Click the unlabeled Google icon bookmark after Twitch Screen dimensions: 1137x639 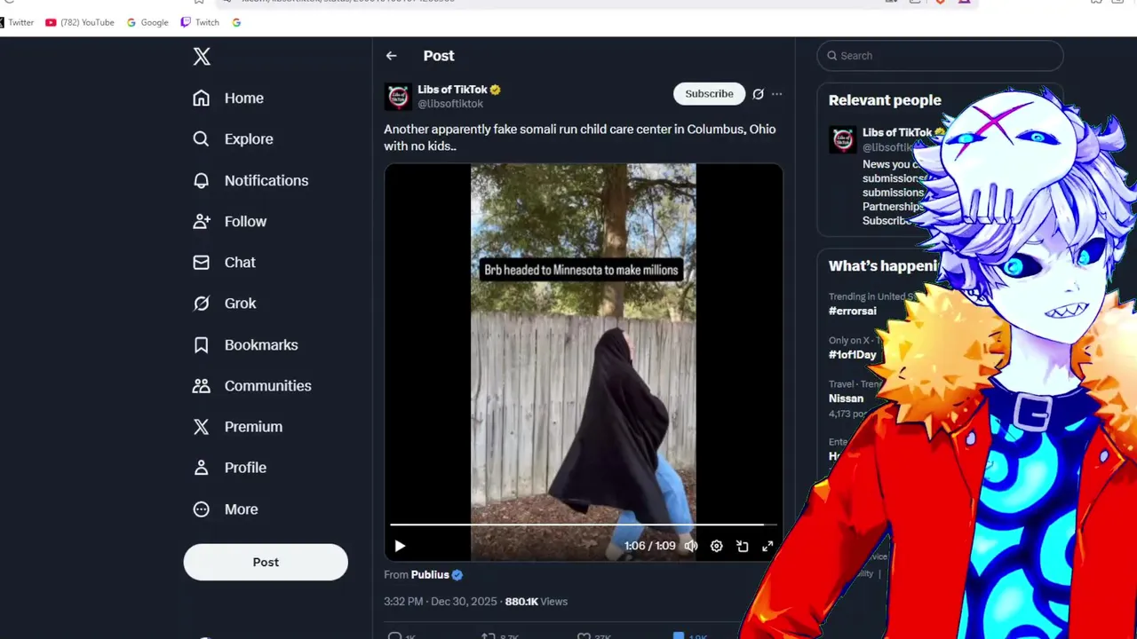[x=236, y=23]
